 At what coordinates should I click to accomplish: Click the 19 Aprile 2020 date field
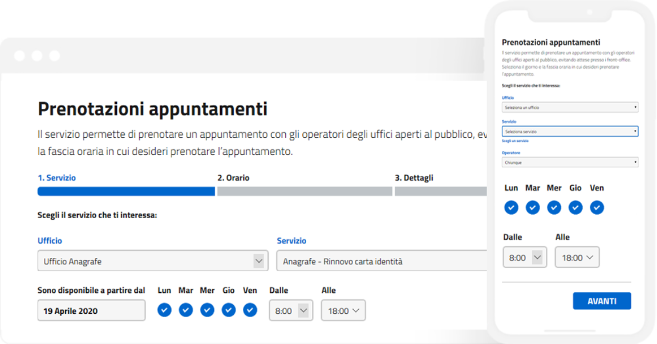coord(91,310)
